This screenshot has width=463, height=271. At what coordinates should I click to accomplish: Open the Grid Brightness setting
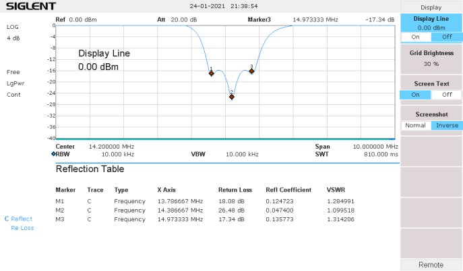(431, 58)
